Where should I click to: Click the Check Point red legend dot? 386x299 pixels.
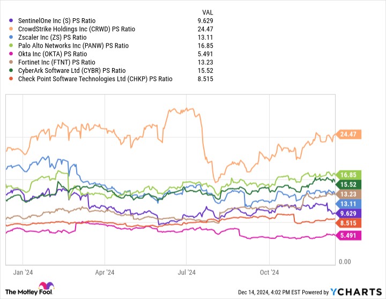point(12,79)
